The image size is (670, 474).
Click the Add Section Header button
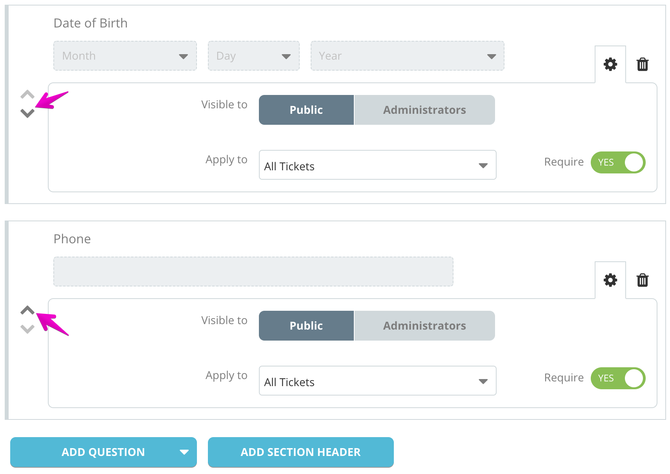[x=300, y=452]
